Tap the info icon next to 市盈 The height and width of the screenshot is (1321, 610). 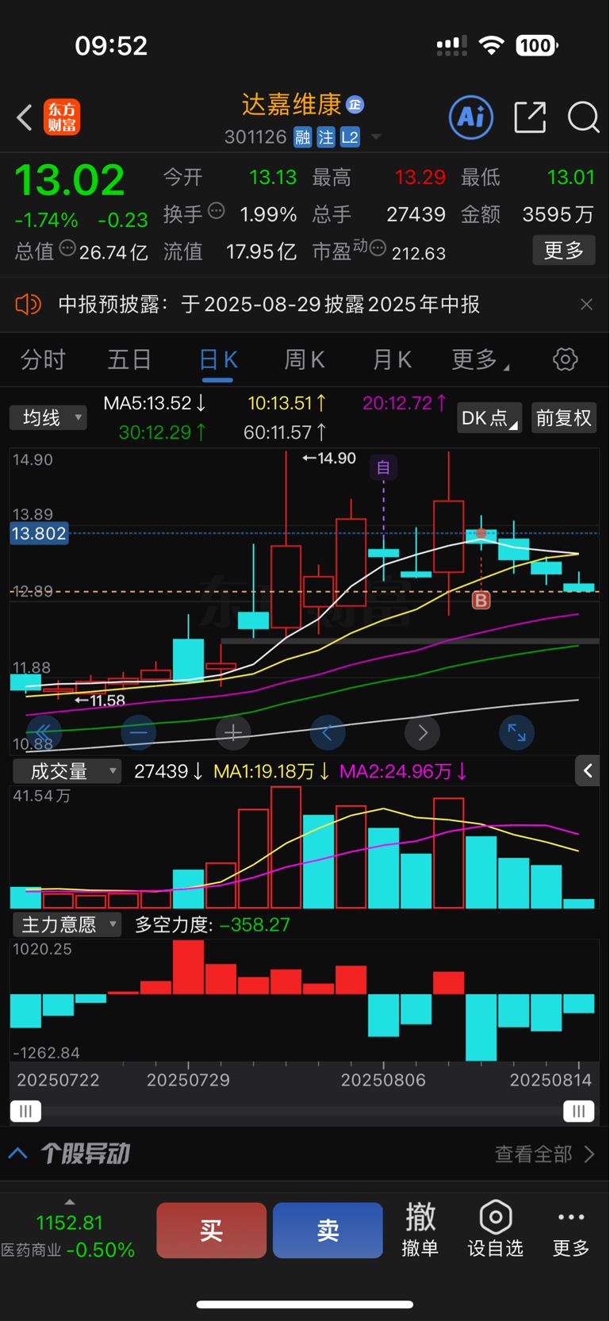(378, 248)
